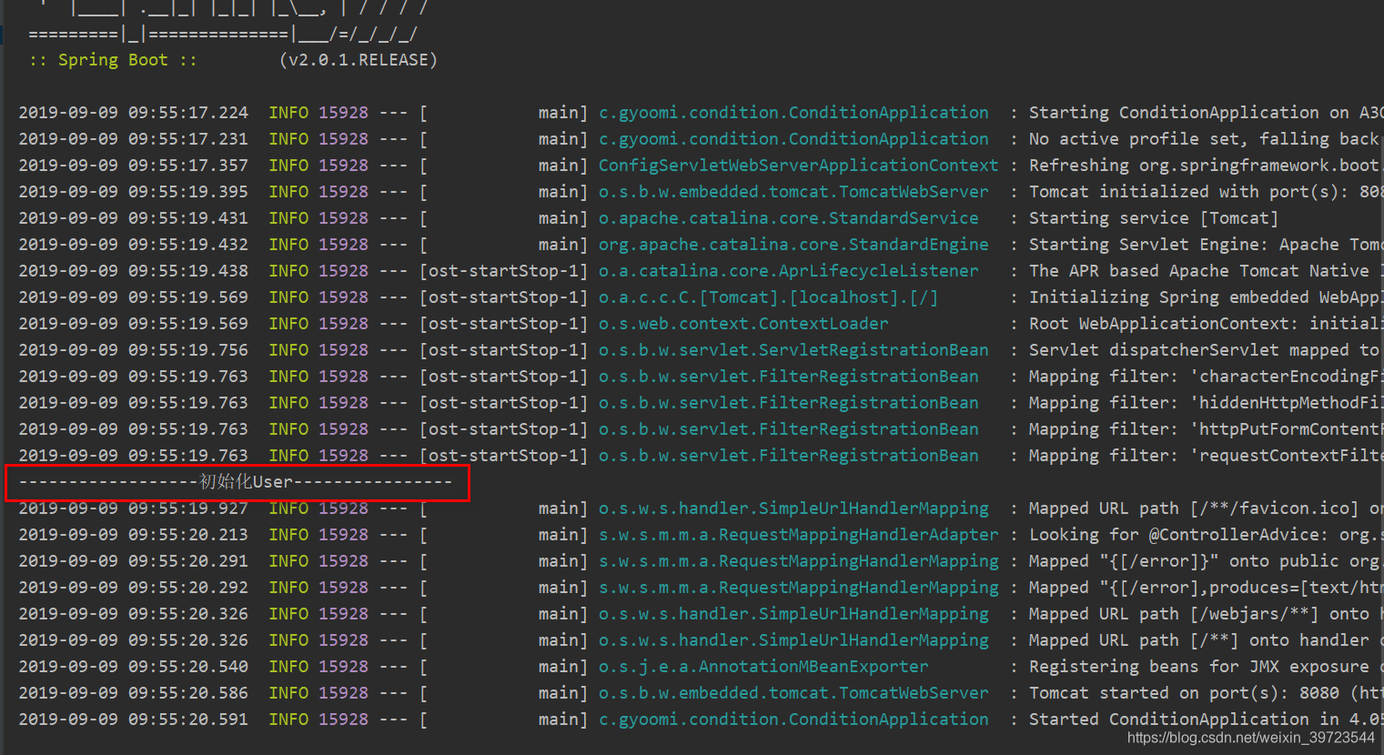The height and width of the screenshot is (755, 1384).
Task: Click the Tomcat started on port 8080 entry
Action: 792,692
